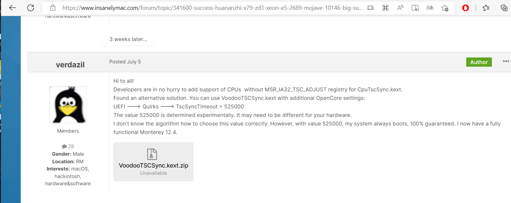Image resolution: width=511 pixels, height=203 pixels.
Task: Enter Immersive Reader mode
Action: point(415,8)
